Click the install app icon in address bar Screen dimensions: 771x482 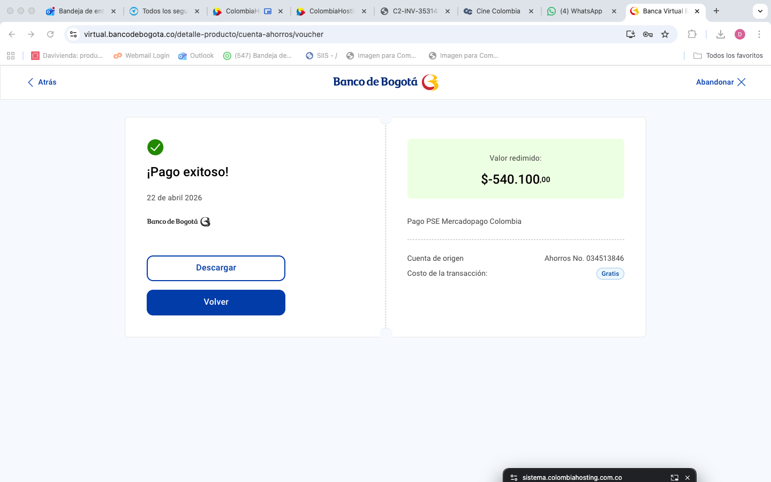[631, 34]
